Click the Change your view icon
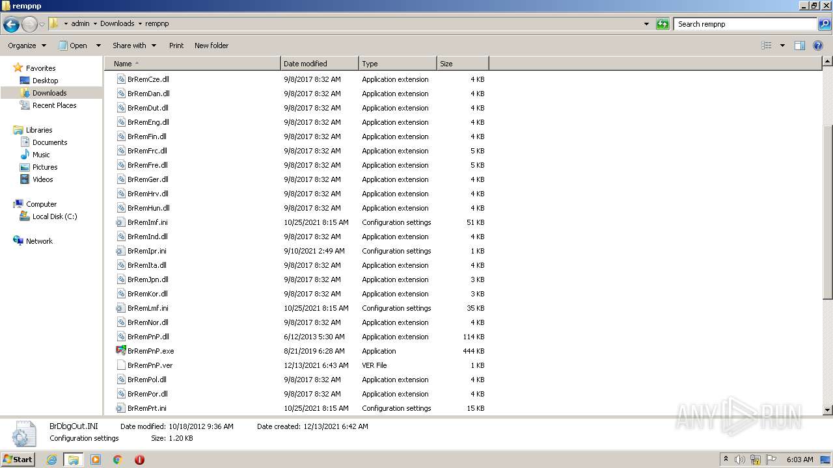The image size is (833, 468). 767,45
